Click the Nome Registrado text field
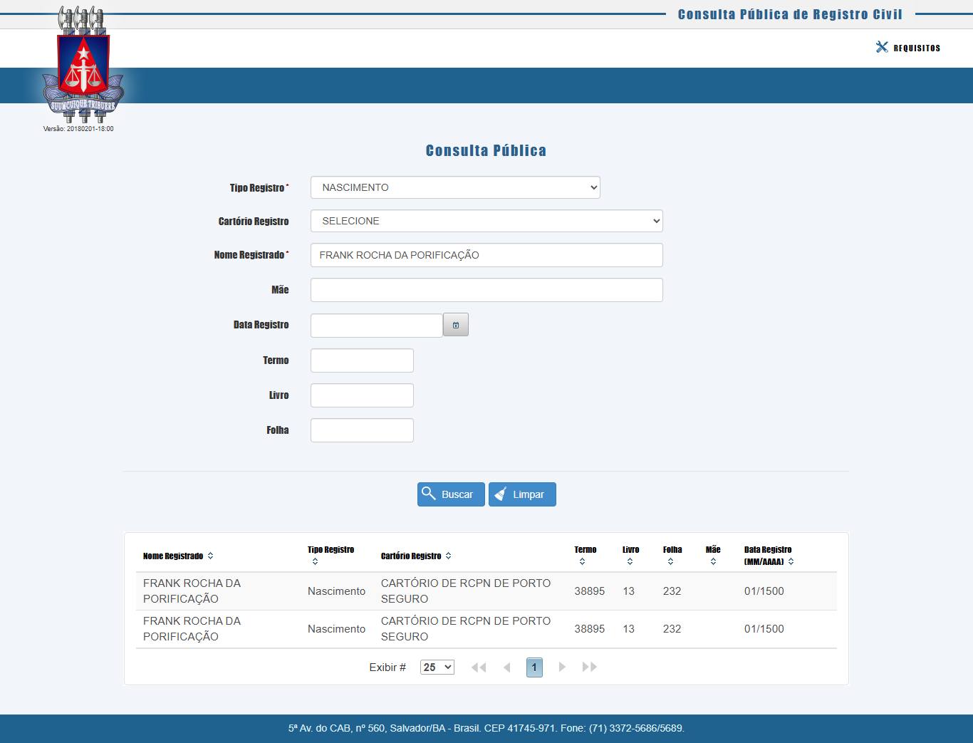This screenshot has width=973, height=743. click(x=486, y=255)
